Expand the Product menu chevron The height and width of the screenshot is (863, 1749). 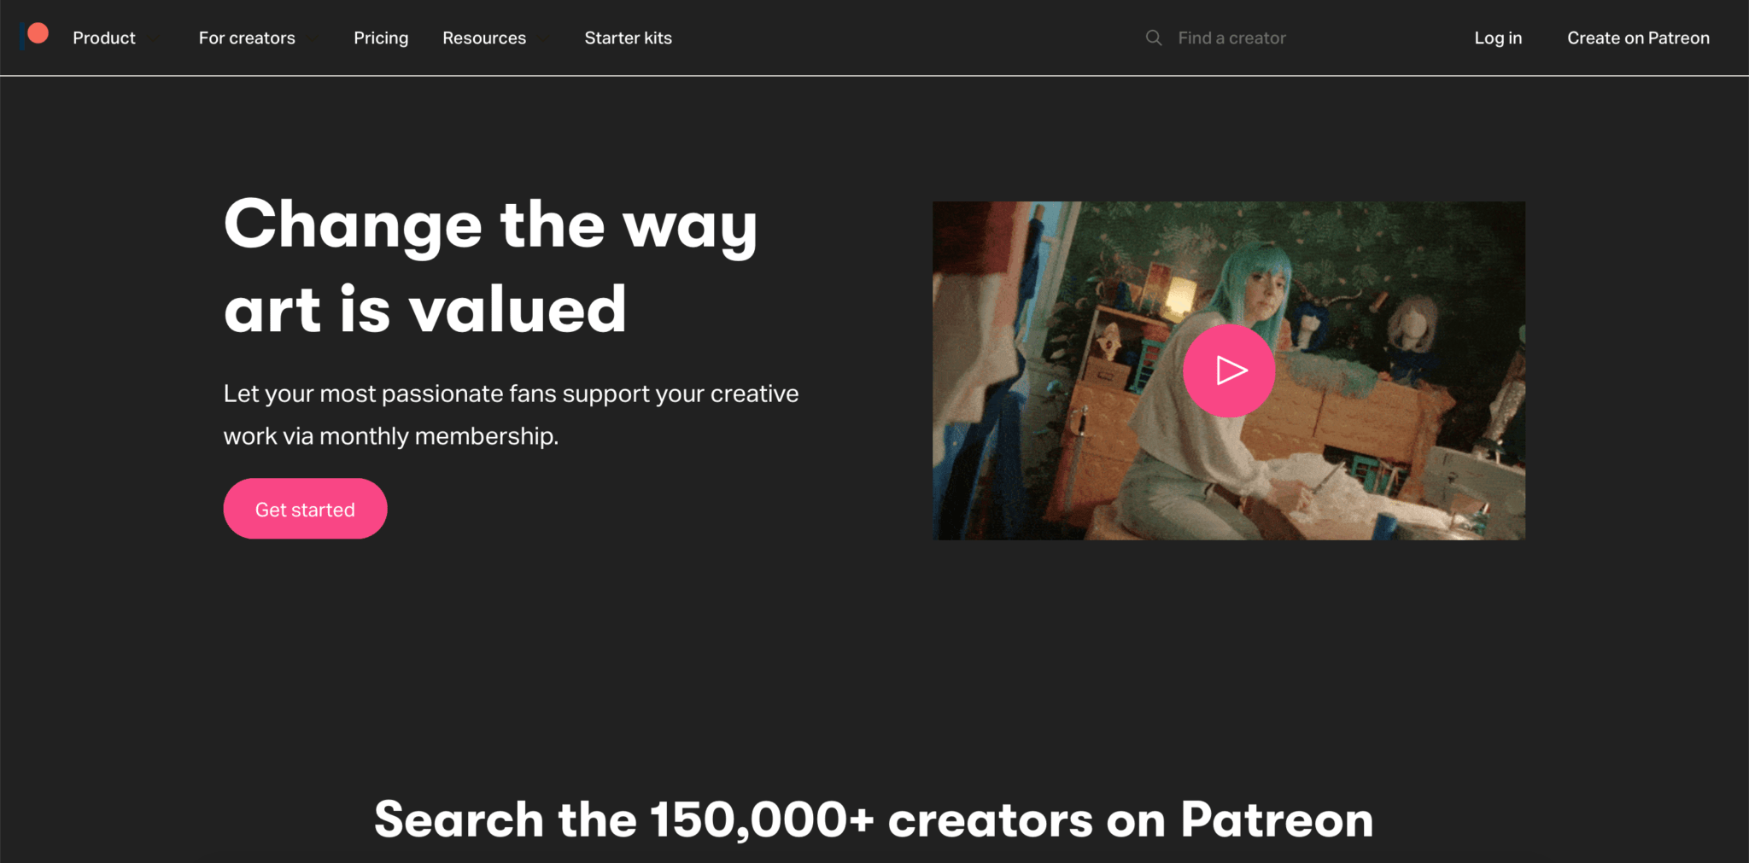(154, 39)
